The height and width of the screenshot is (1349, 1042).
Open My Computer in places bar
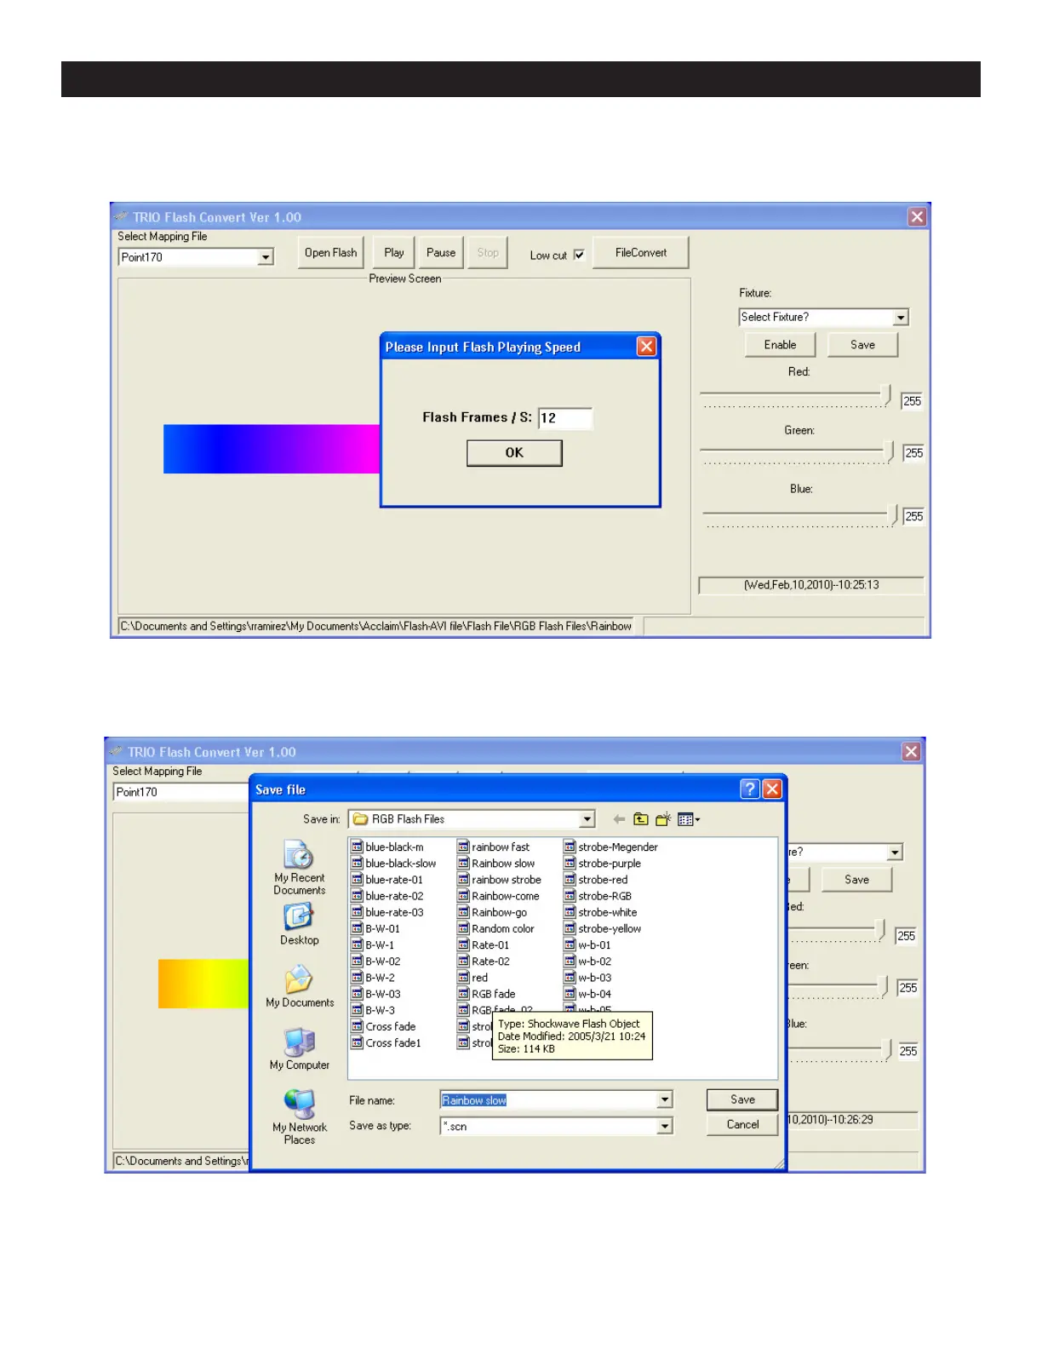pos(299,1048)
